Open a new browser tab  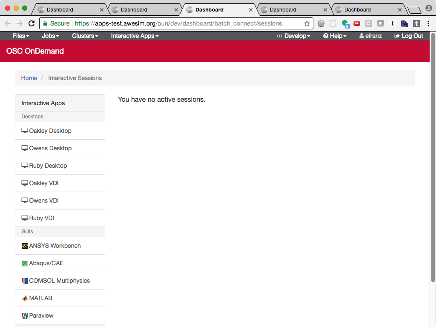(x=414, y=10)
